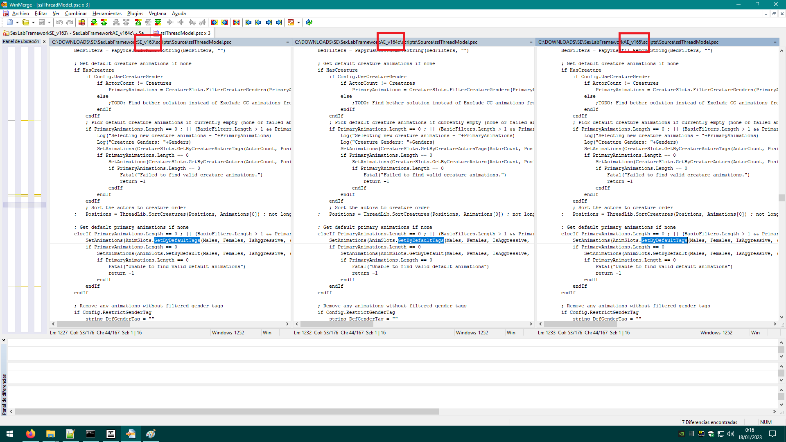Launch Firefox from the taskbar
The height and width of the screenshot is (442, 786).
coord(30,434)
